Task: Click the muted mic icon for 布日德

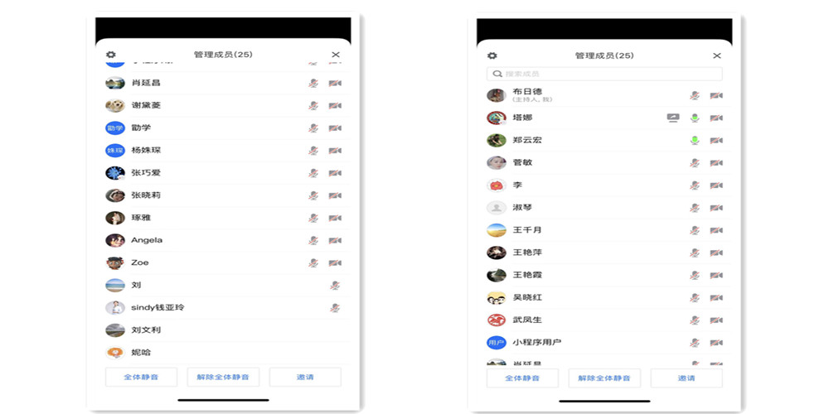Action: tap(695, 95)
